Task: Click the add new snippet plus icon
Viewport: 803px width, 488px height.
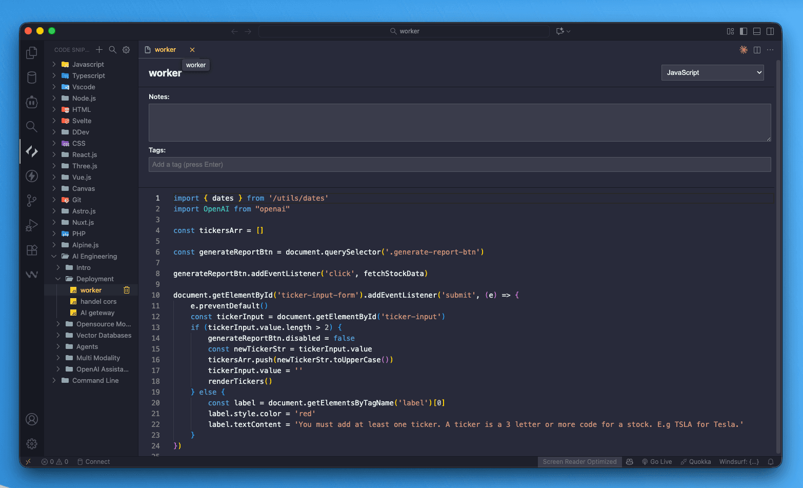Action: point(99,50)
